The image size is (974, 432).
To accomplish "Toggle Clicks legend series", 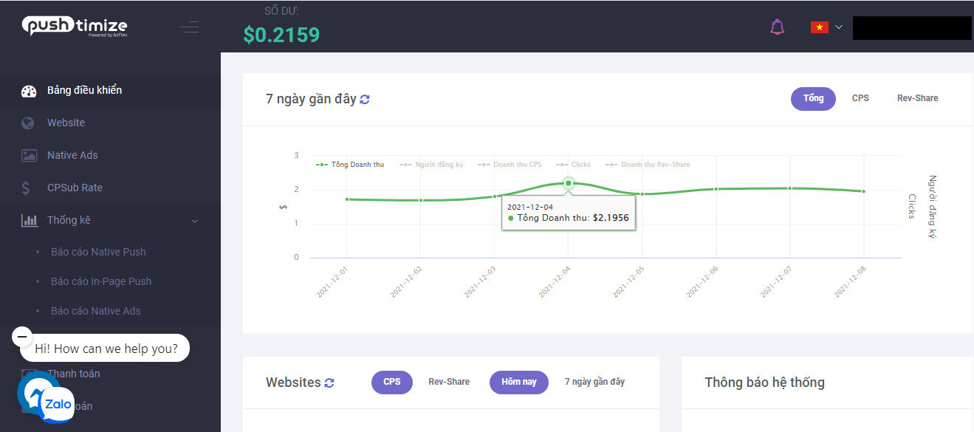I will [573, 165].
